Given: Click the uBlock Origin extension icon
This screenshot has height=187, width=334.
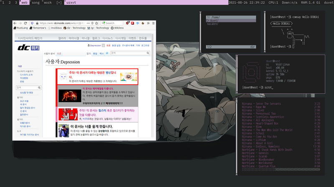Looking at the screenshot, I should 127,23.
